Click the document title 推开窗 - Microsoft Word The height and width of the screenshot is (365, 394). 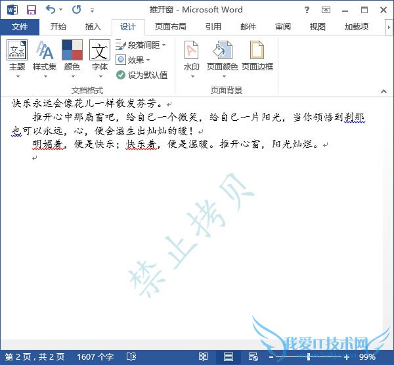click(x=196, y=10)
